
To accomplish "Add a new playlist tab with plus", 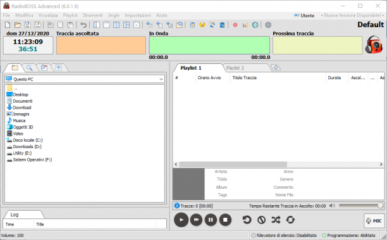I will click(x=276, y=68).
